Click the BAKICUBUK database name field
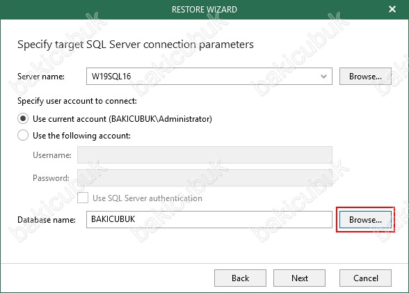The height and width of the screenshot is (293, 409). pos(209,219)
